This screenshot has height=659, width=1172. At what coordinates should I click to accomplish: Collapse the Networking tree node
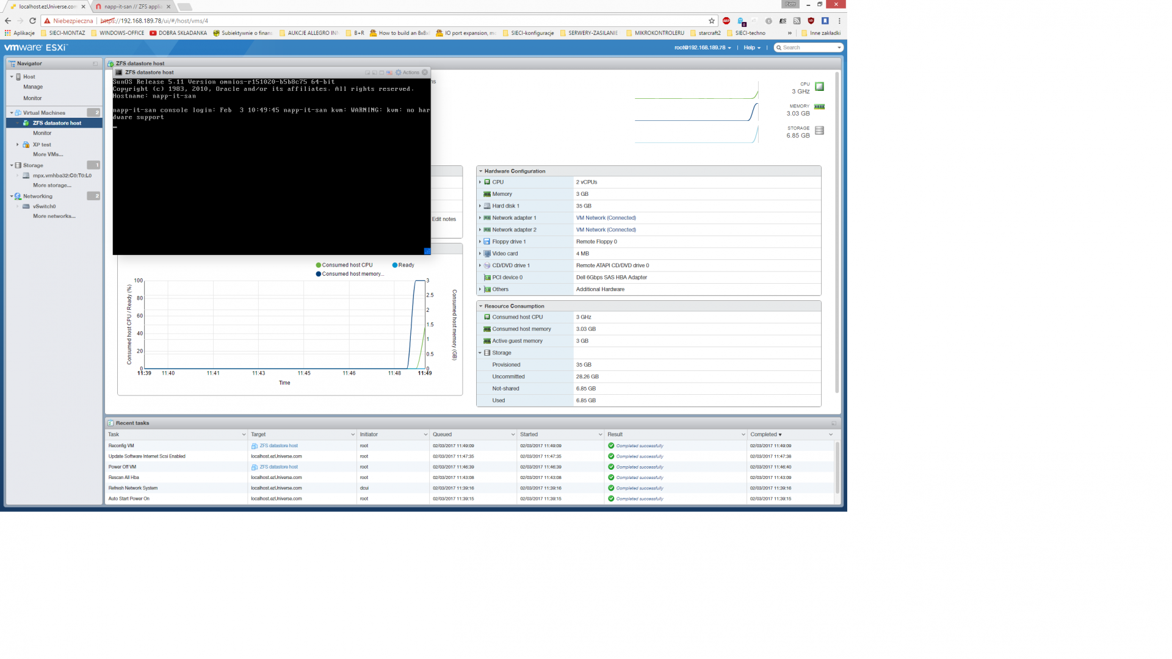(x=12, y=196)
